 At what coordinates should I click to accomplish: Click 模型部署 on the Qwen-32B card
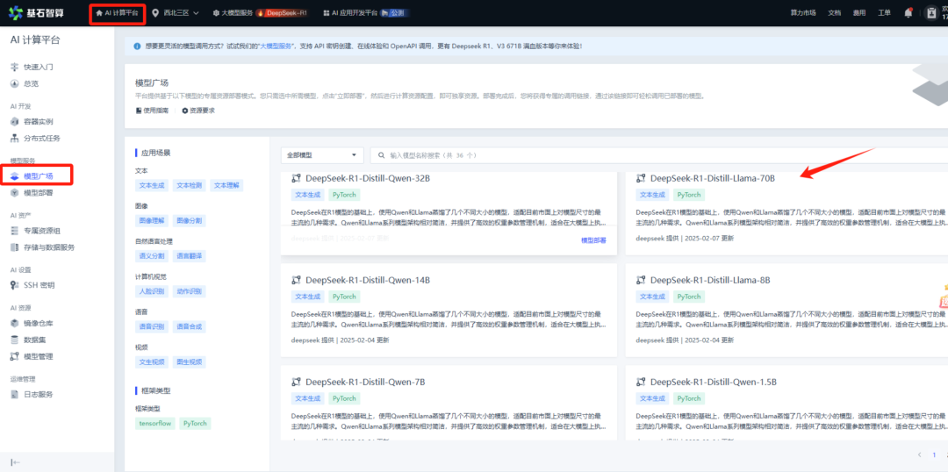(x=593, y=240)
